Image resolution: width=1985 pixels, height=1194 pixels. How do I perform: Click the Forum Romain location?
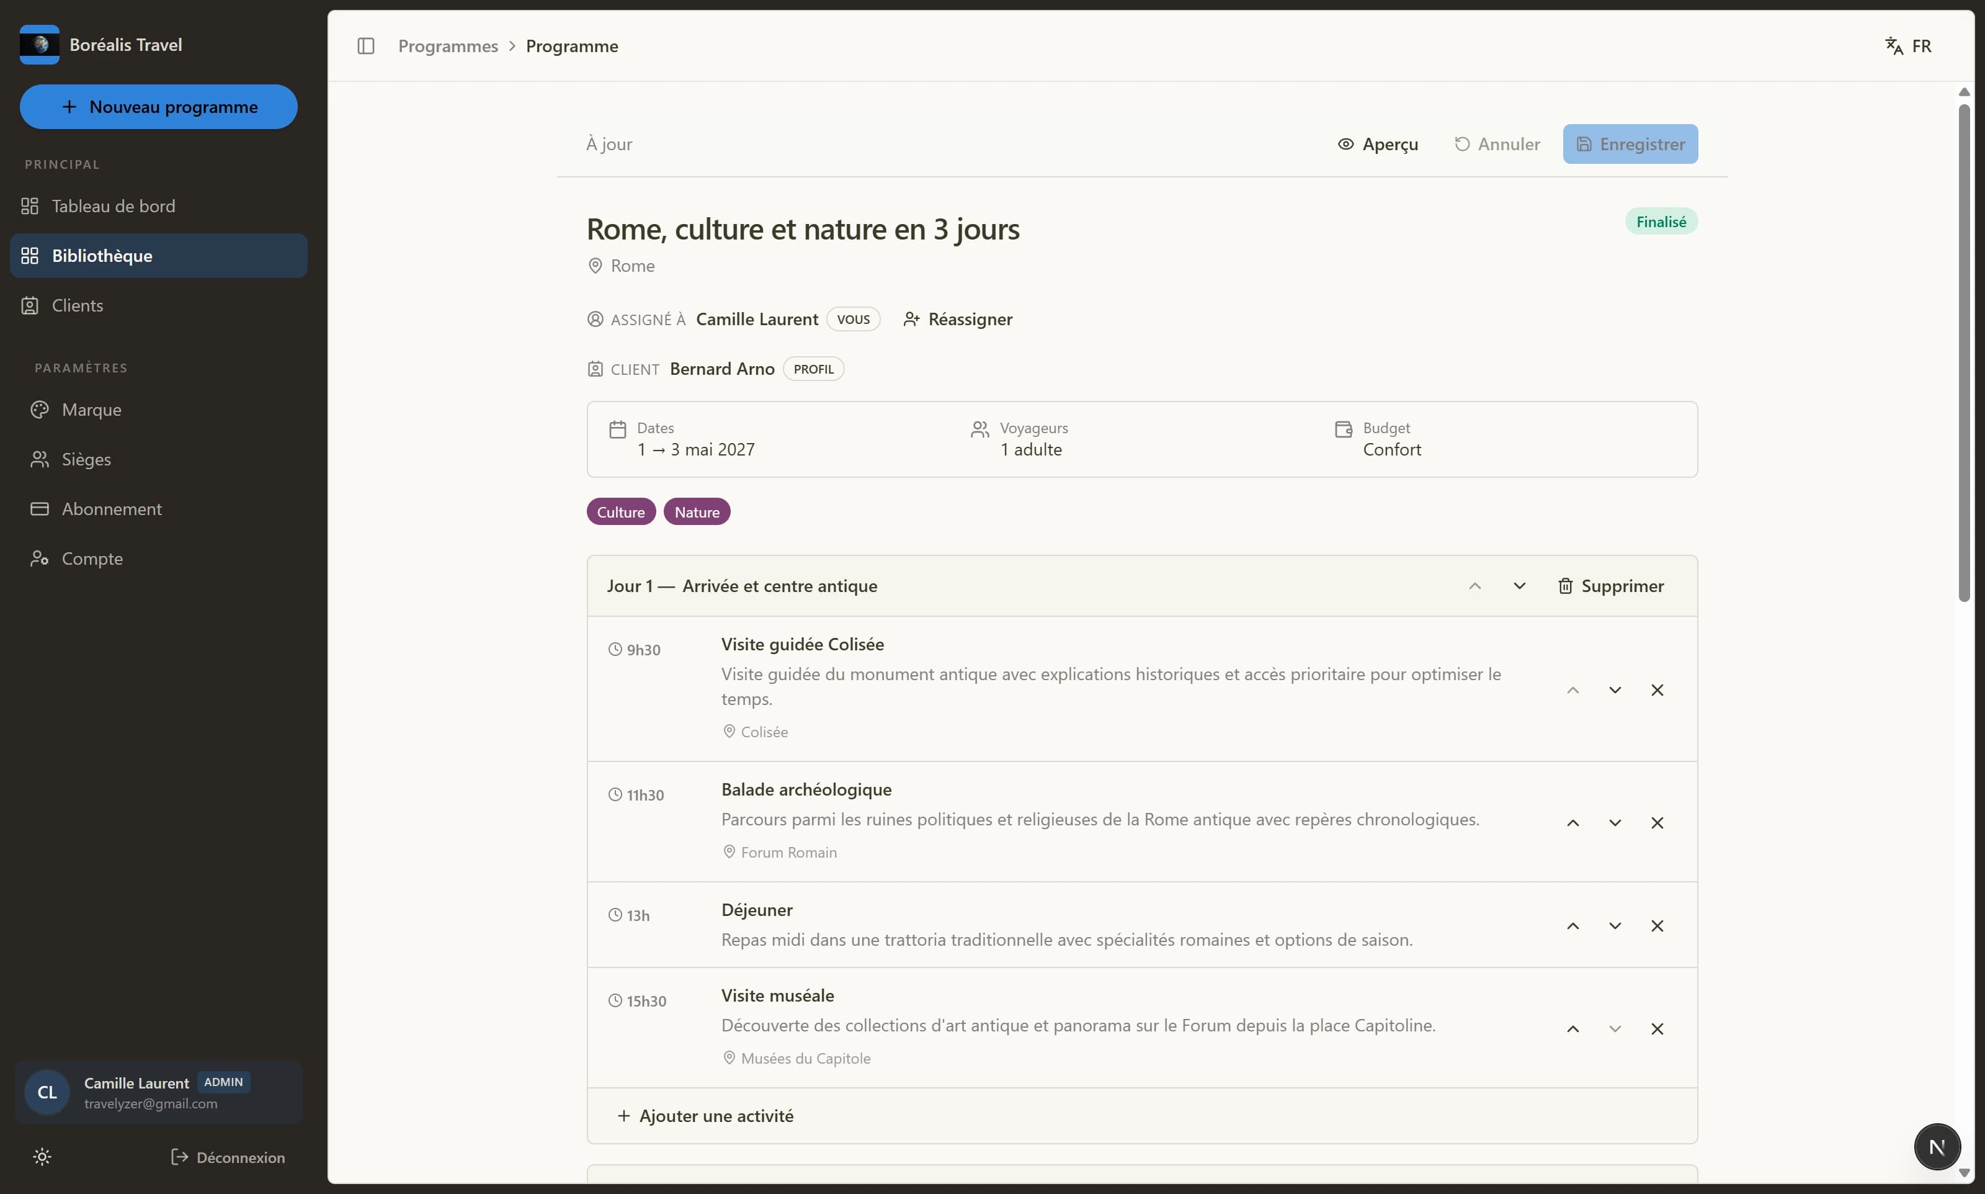click(x=779, y=852)
